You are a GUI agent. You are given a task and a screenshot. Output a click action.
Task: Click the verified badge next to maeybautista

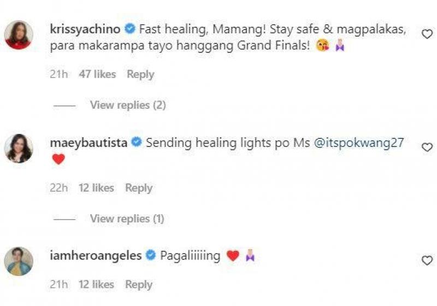[x=137, y=142]
